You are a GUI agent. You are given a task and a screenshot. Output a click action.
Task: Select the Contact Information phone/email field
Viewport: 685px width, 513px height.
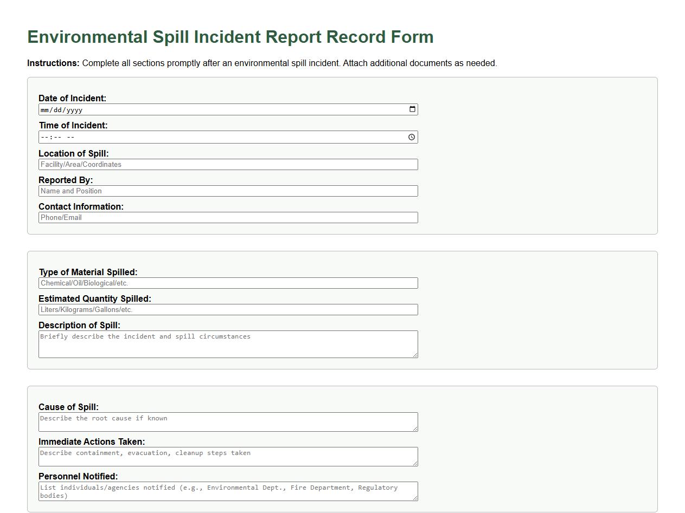coord(228,217)
